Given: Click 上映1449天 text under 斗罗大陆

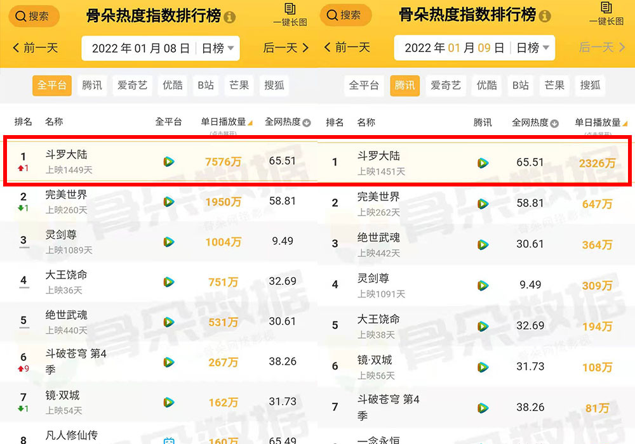Looking at the screenshot, I should [x=69, y=170].
